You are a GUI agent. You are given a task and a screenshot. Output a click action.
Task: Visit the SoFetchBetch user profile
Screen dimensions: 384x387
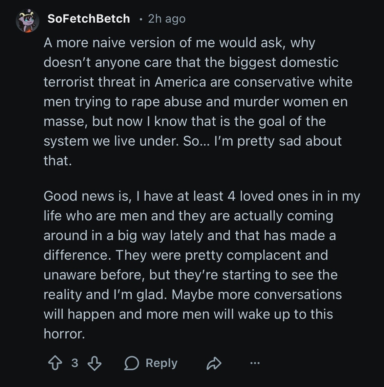coord(89,19)
